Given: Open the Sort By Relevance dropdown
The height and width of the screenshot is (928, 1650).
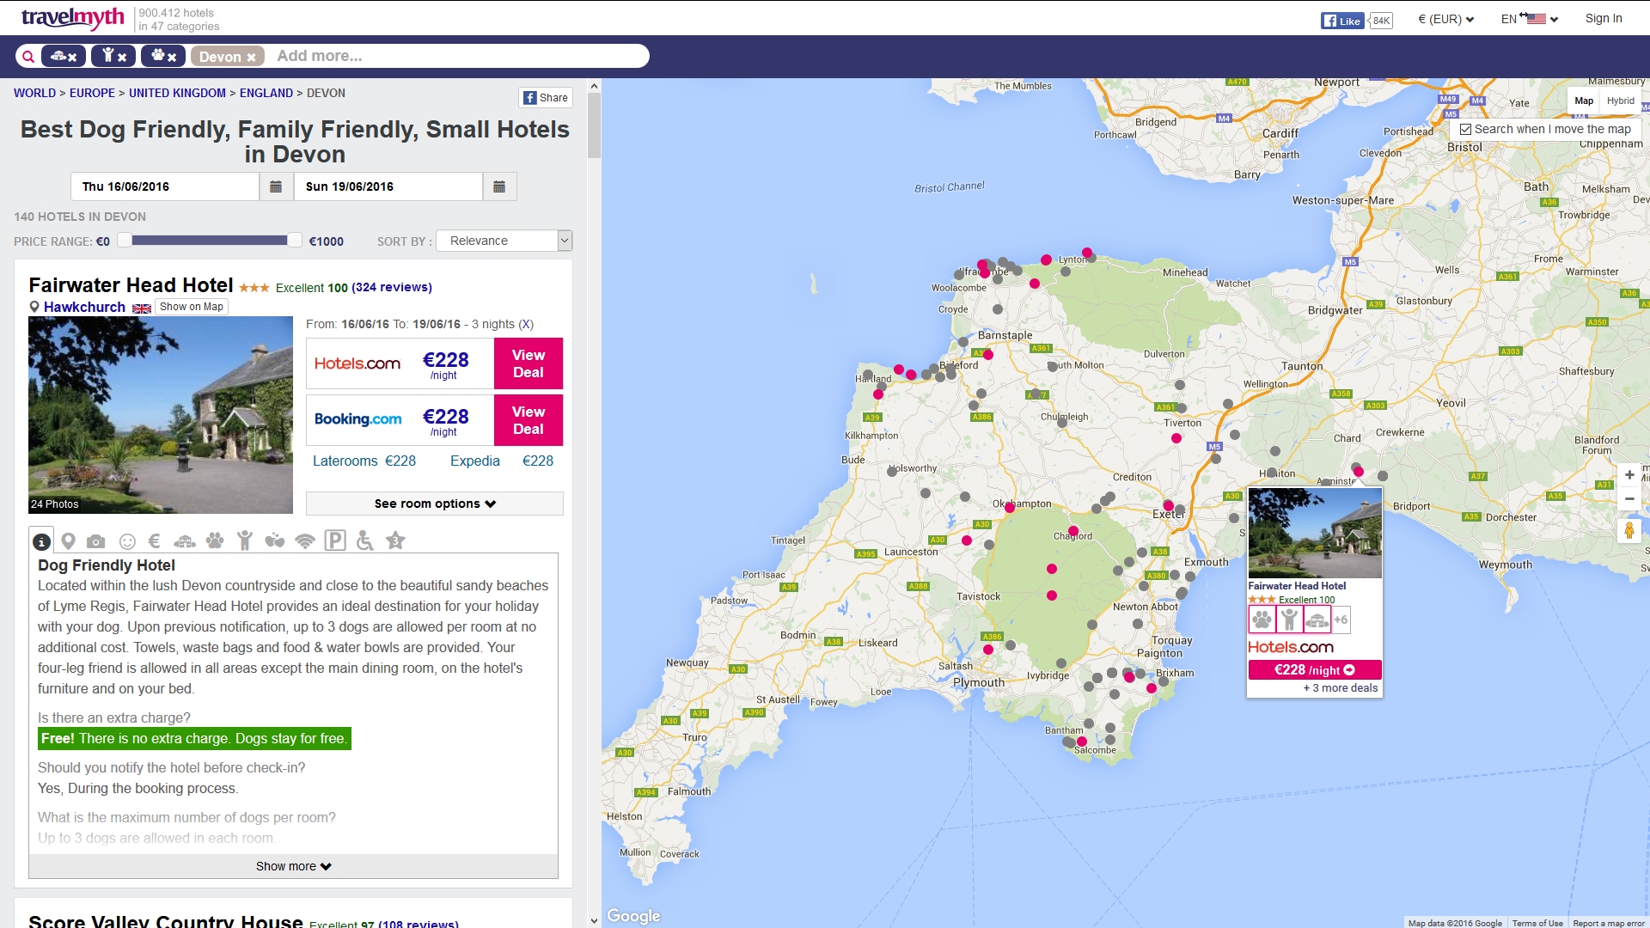Looking at the screenshot, I should [504, 241].
